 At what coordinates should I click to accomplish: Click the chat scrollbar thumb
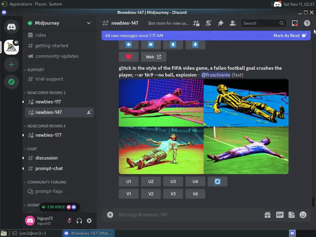click(x=313, y=202)
